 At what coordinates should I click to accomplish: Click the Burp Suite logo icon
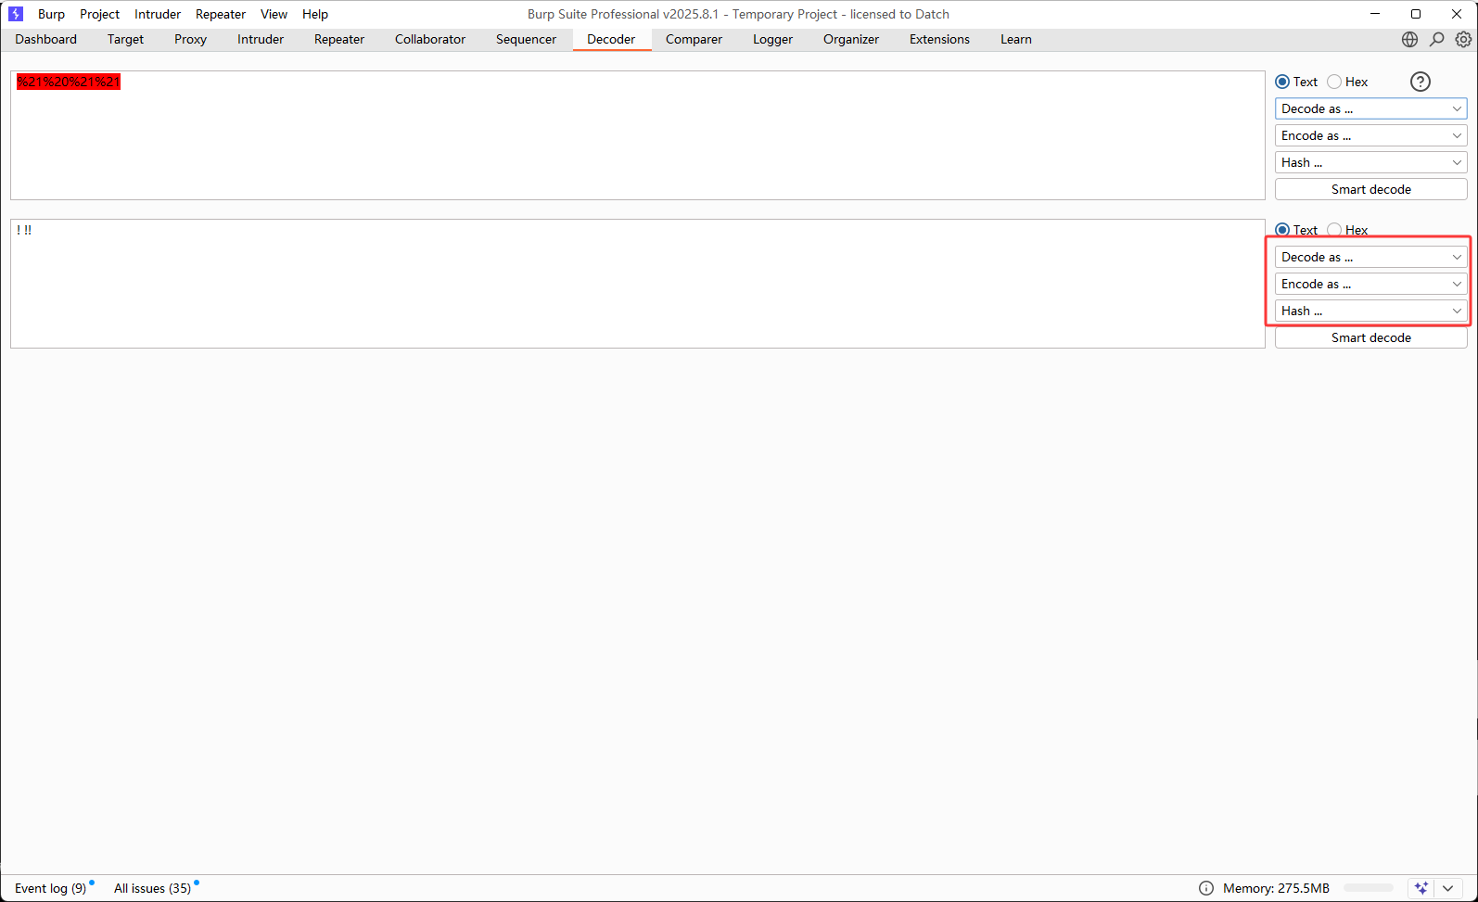tap(16, 14)
